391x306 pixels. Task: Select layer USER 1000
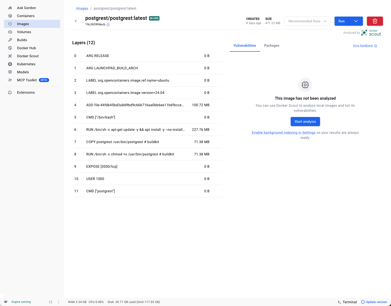click(148, 179)
